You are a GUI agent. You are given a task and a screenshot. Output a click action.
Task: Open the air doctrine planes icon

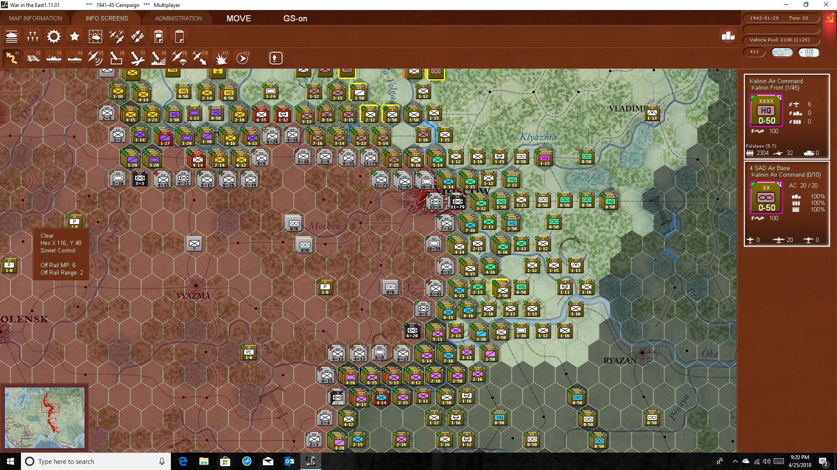tap(116, 37)
